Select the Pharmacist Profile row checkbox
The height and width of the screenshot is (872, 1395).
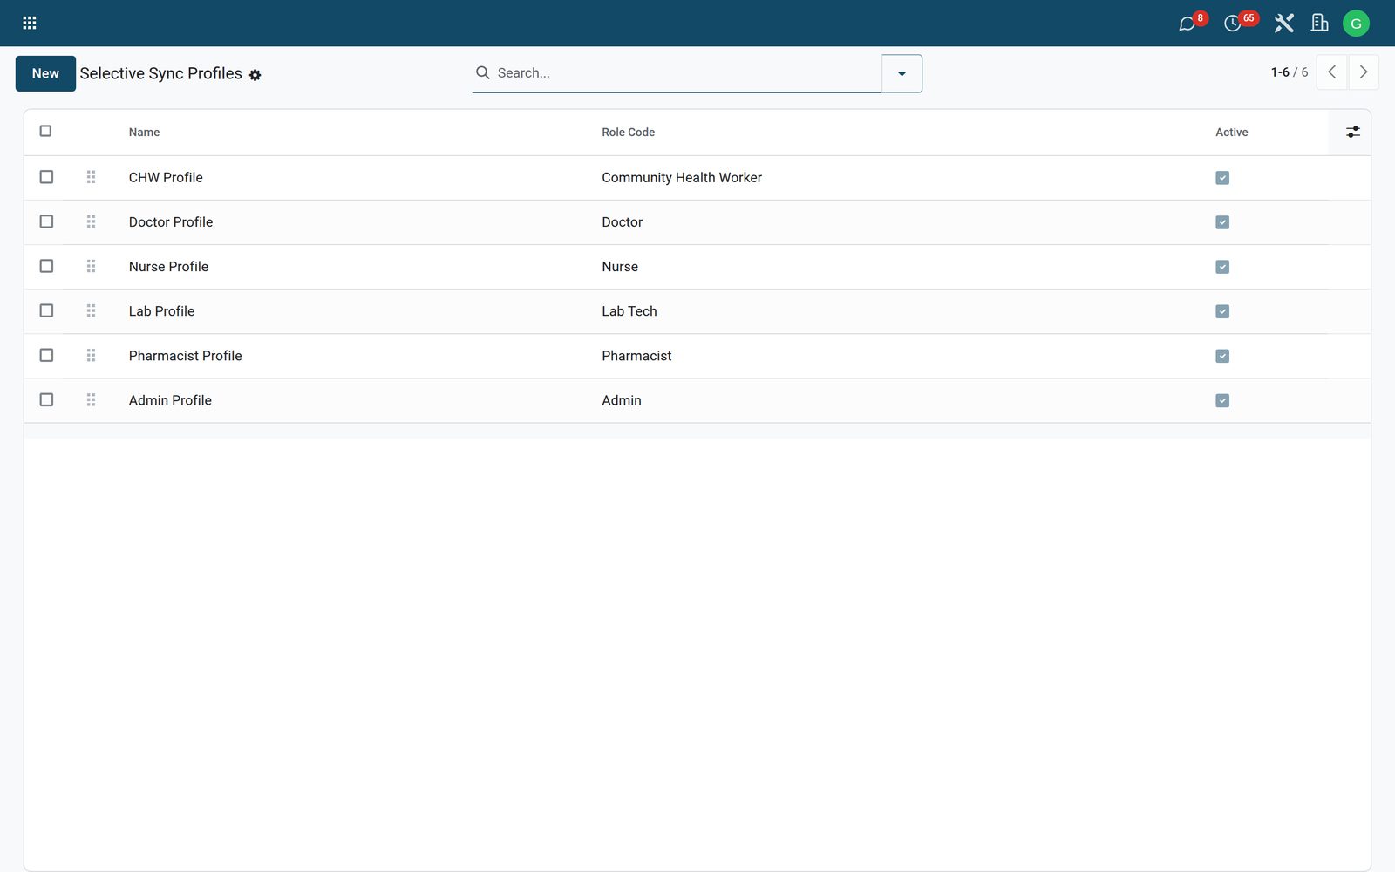tap(46, 355)
